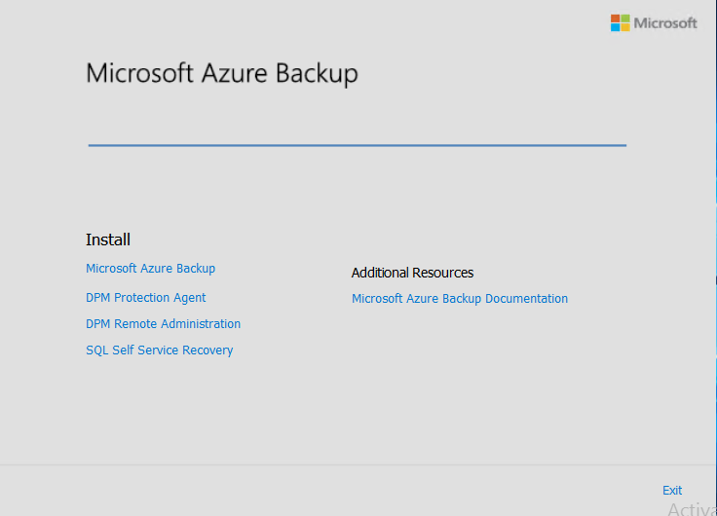The image size is (717, 516).
Task: Click the green square in Microsoft logo
Action: tap(624, 18)
